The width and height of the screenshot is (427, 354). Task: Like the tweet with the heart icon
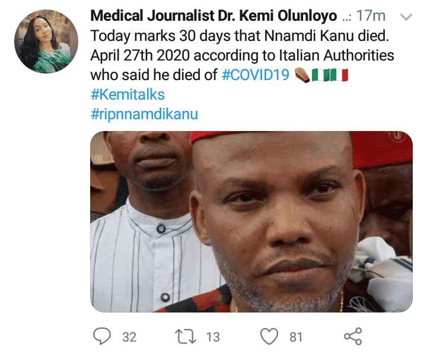click(x=270, y=337)
